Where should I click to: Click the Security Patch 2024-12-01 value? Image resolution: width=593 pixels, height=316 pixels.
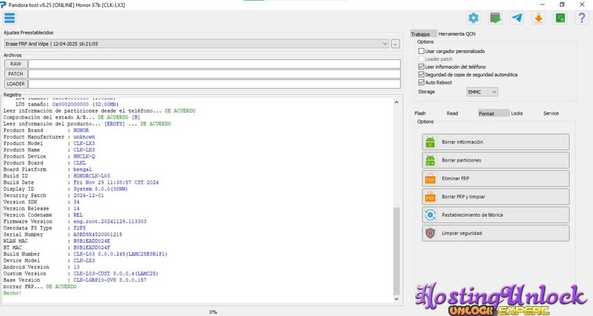[89, 195]
